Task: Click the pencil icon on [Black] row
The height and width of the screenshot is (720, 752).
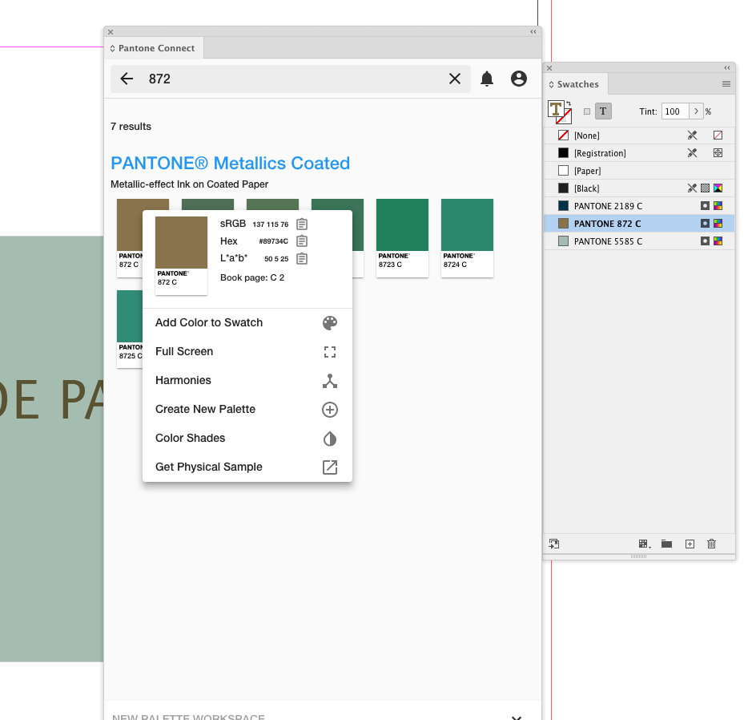Action: coord(692,188)
